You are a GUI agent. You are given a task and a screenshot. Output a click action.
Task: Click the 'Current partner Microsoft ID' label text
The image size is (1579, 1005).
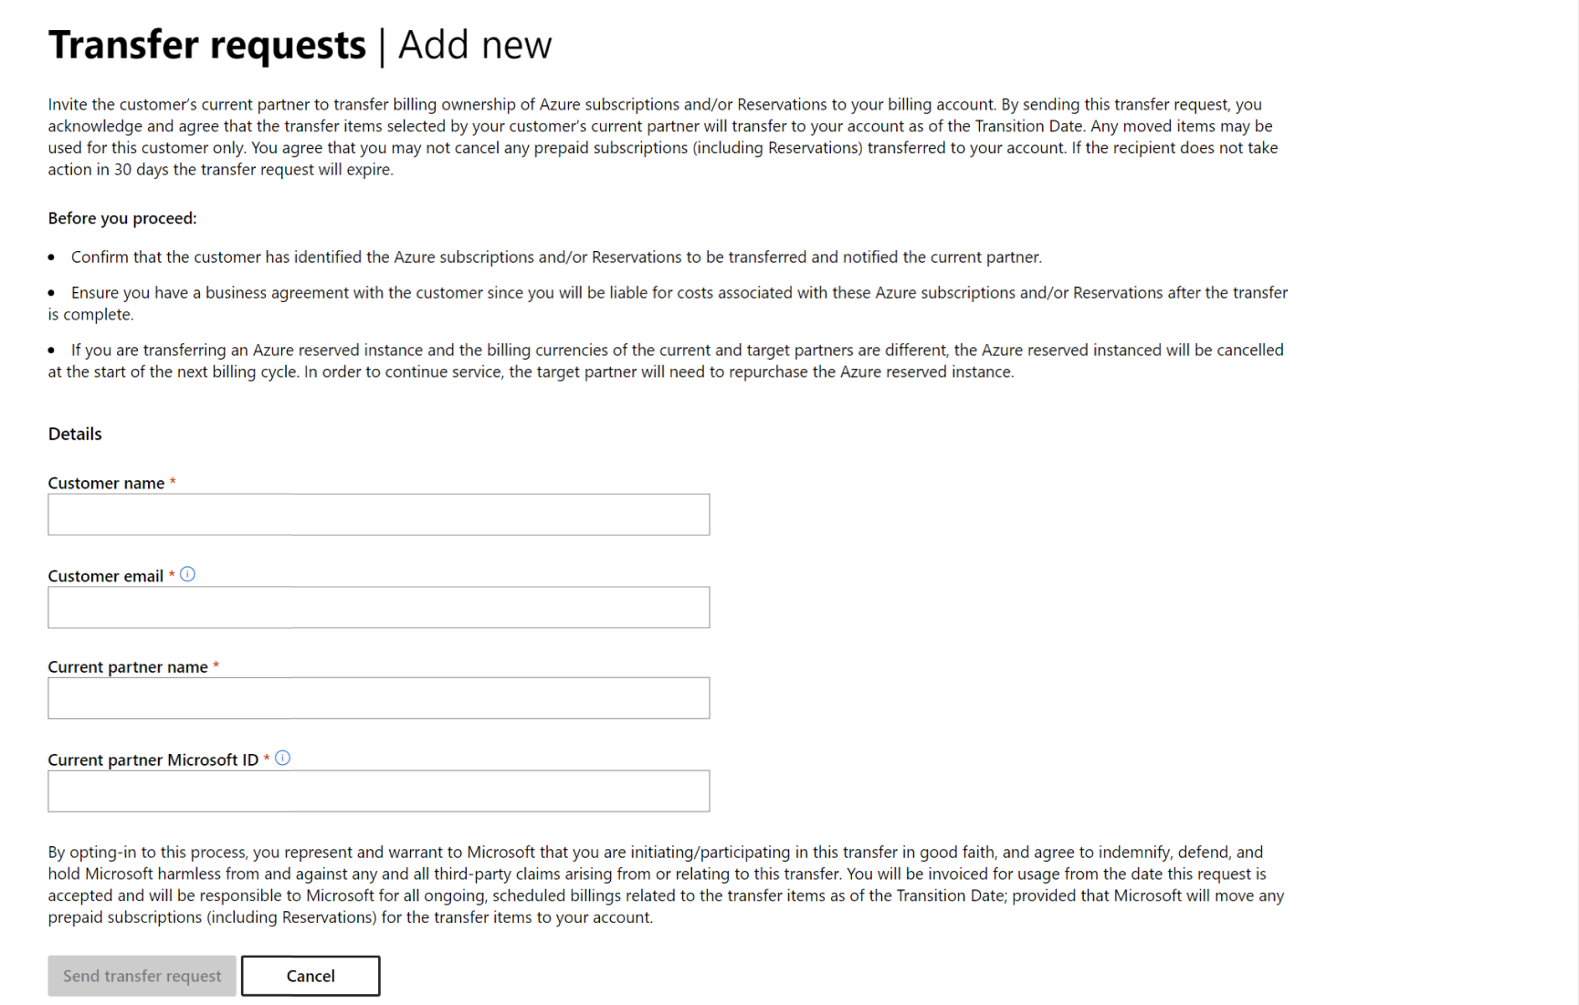153,759
